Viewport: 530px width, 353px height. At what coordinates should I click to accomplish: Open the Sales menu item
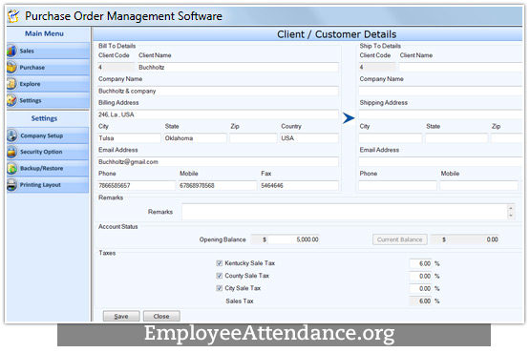pos(48,51)
